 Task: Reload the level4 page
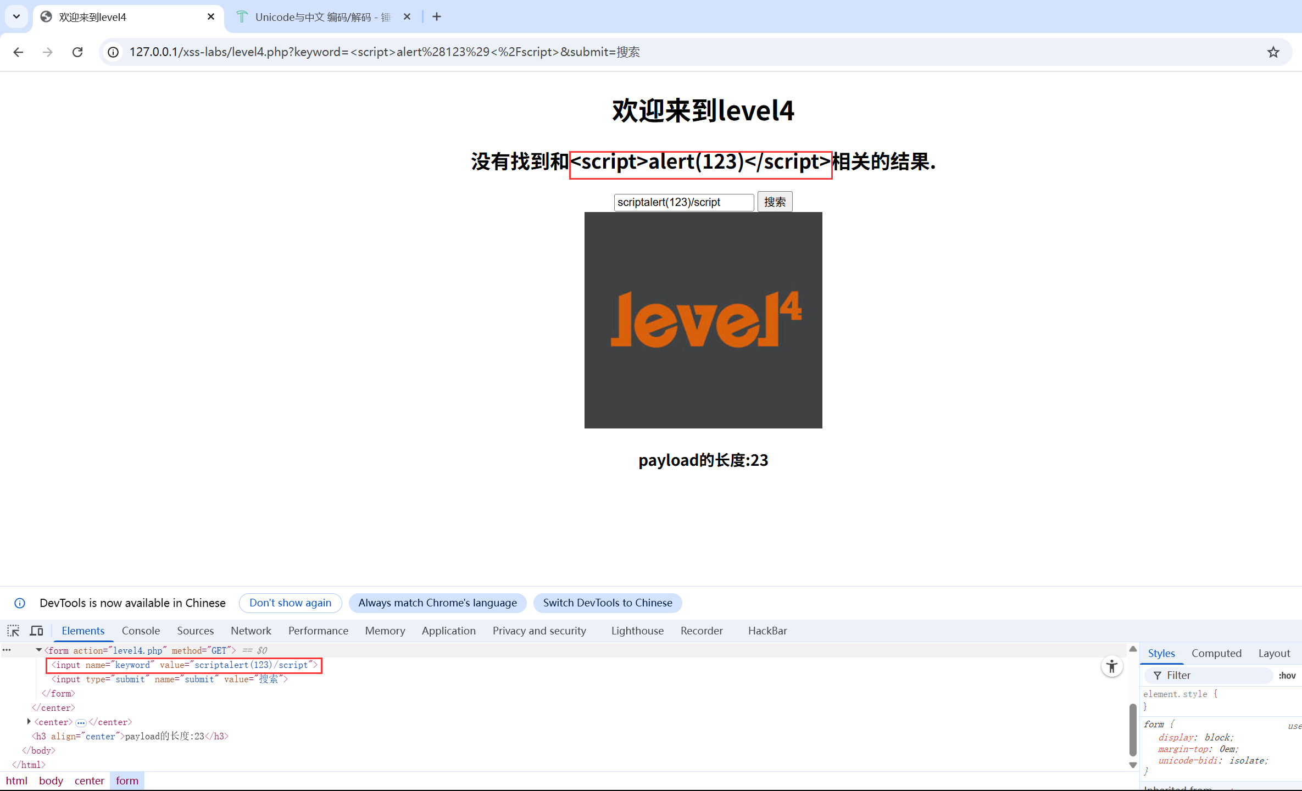pos(77,52)
